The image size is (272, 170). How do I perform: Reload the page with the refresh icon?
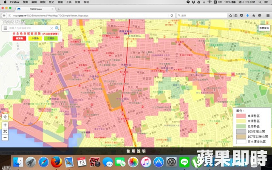point(172,16)
